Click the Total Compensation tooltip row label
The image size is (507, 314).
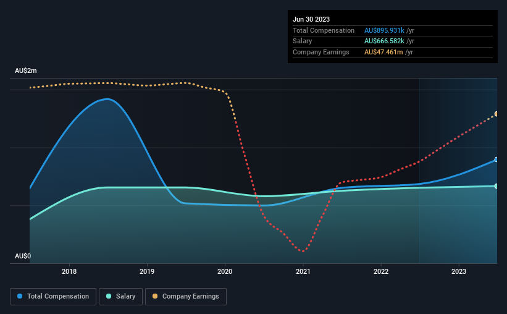(x=324, y=30)
